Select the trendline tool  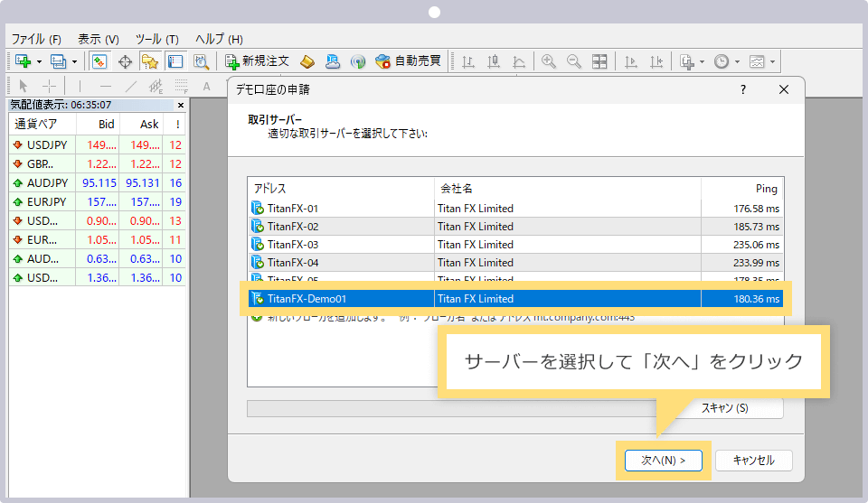pyautogui.click(x=130, y=86)
